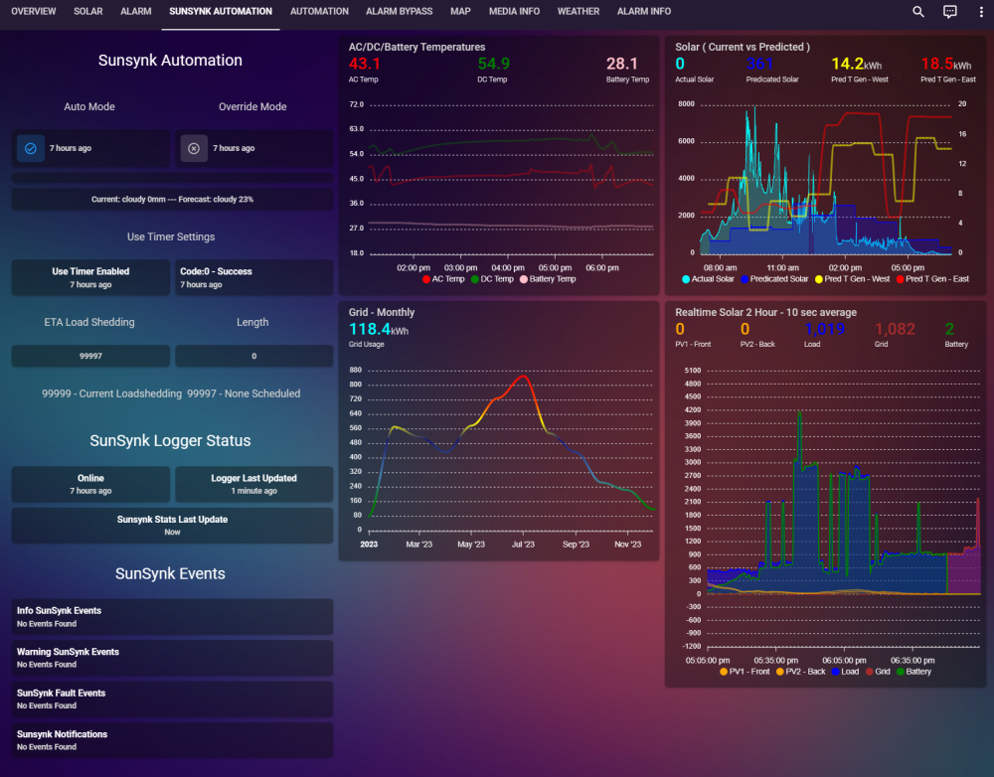The width and height of the screenshot is (994, 777).
Task: Open the search icon in top bar
Action: coord(917,11)
